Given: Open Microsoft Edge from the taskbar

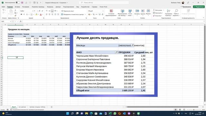Looking at the screenshot, I should [91, 113].
